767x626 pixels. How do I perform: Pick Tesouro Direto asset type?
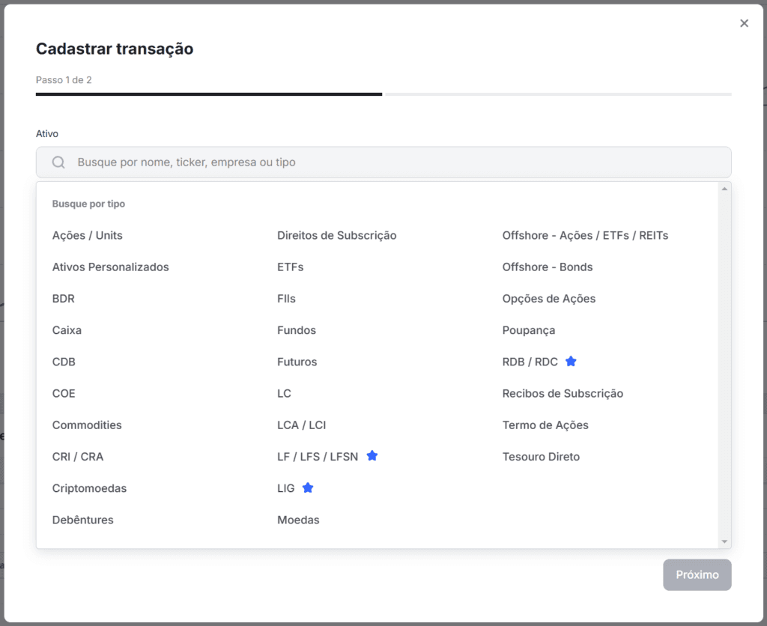541,457
